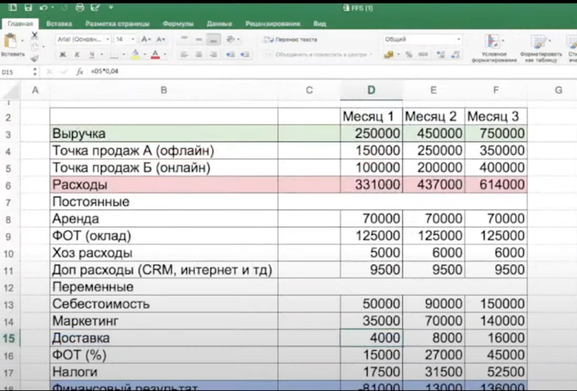577x391 pixels.
Task: Apply thousands separator 000 format
Action: click(x=423, y=55)
